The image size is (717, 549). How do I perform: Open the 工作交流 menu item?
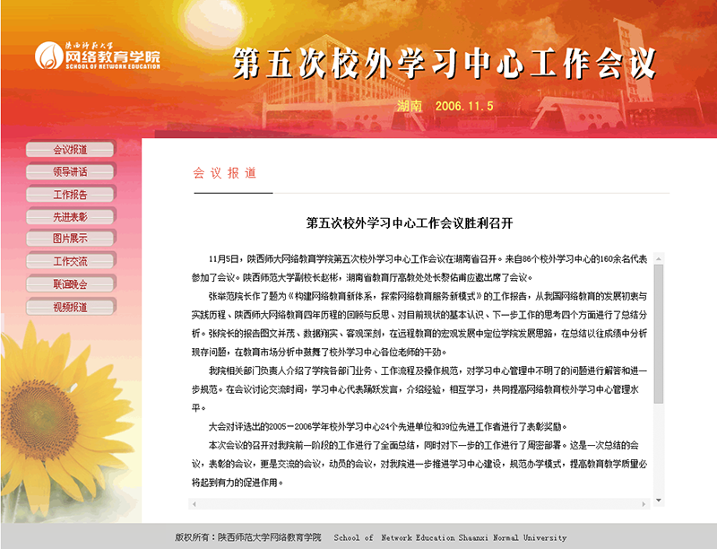click(70, 261)
